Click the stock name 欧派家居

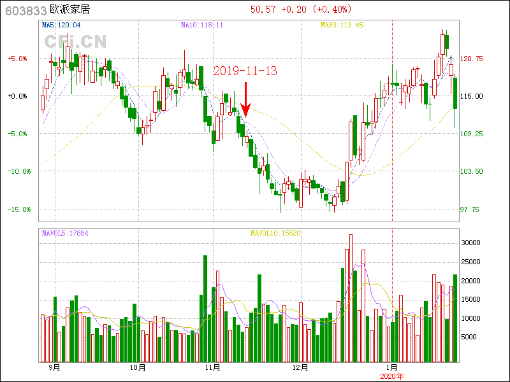[69, 10]
